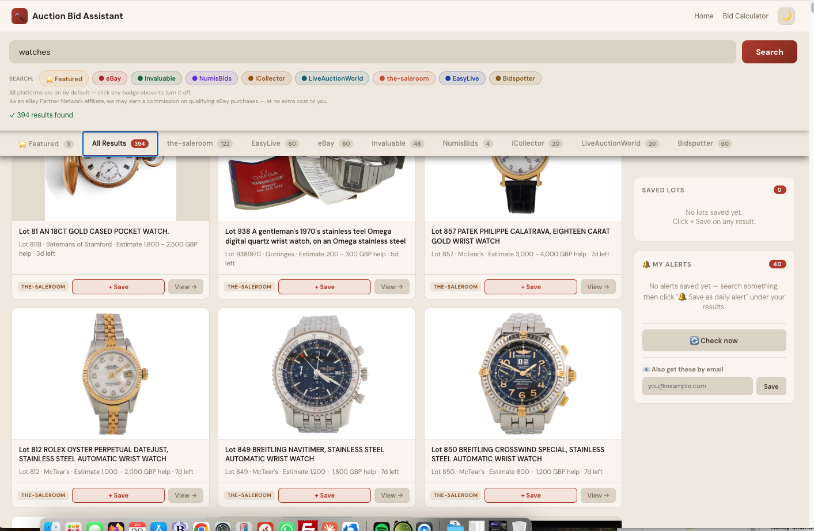
Task: View Lot 938 Omega digital quartz watch
Action: (x=392, y=287)
